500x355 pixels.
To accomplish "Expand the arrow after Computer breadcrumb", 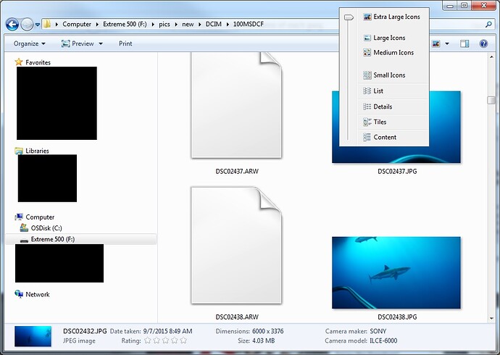I will pos(97,24).
